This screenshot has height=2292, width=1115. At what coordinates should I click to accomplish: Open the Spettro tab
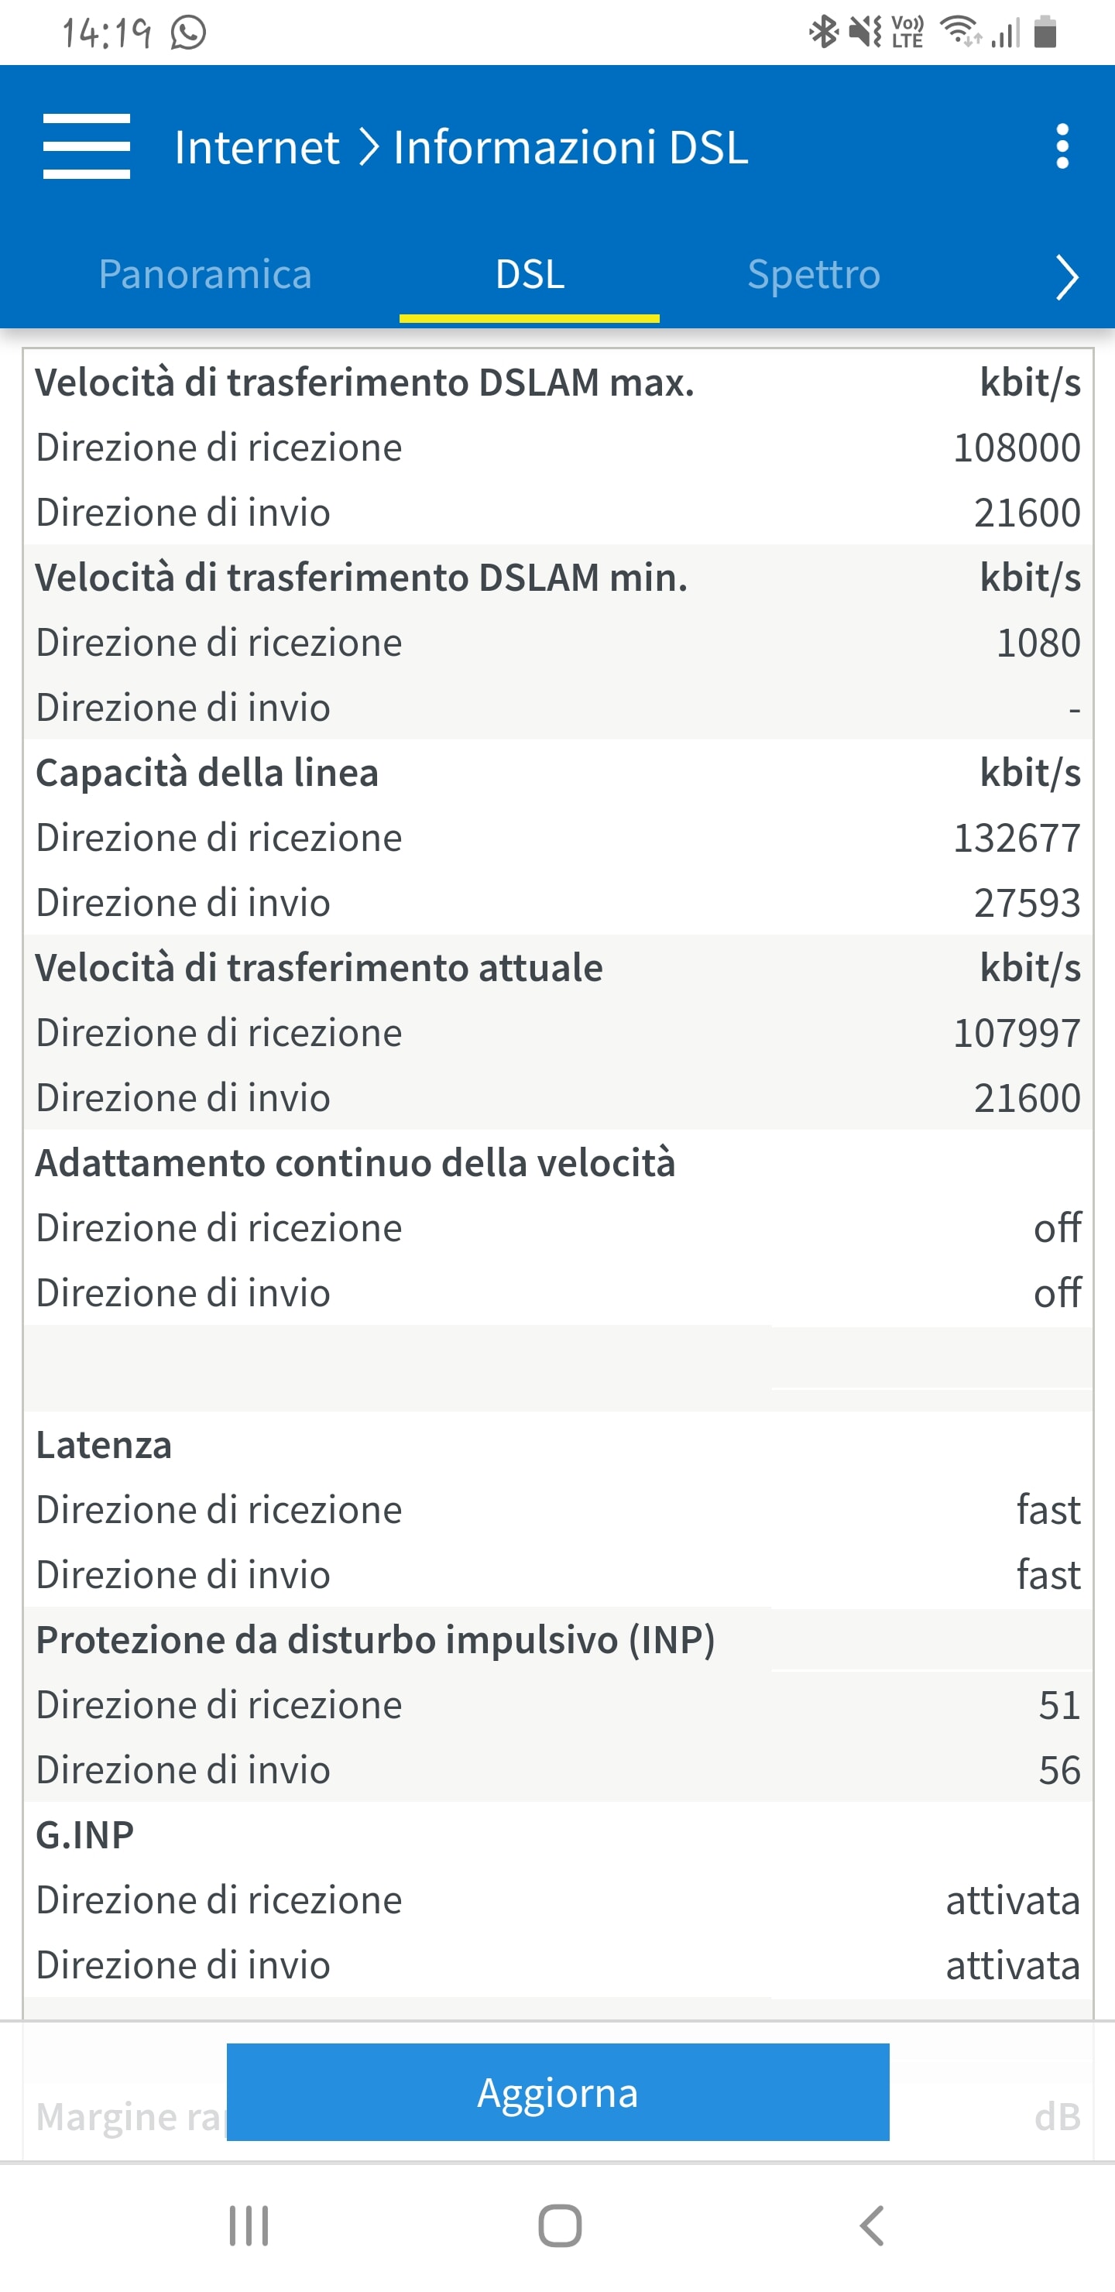point(813,274)
